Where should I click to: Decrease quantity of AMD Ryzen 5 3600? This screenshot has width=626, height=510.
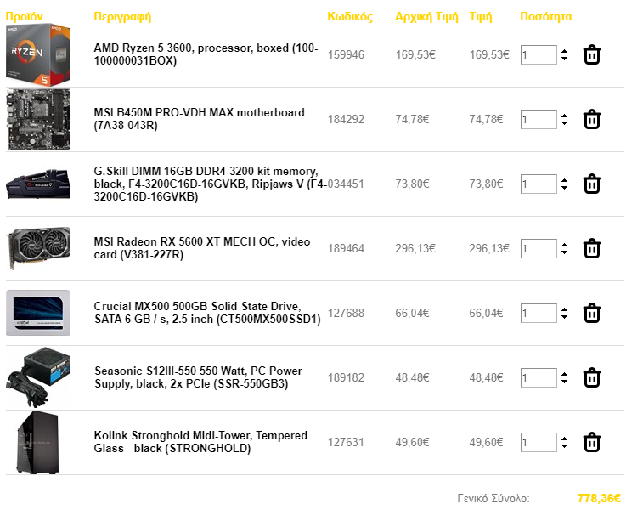[564, 59]
